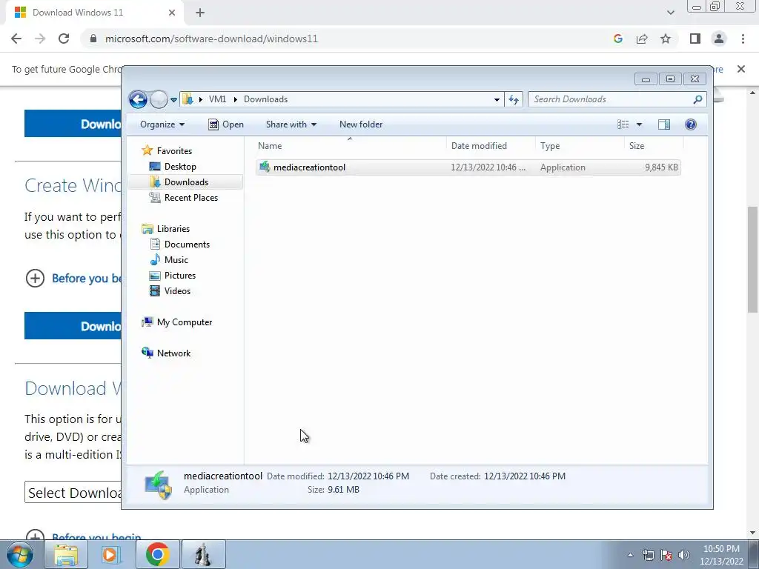Open the recent locations dropdown arrow
This screenshot has height=569, width=759.
[x=173, y=100]
